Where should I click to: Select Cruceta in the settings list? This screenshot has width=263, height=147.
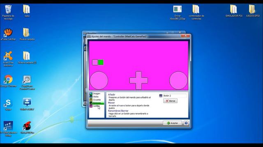[97, 100]
